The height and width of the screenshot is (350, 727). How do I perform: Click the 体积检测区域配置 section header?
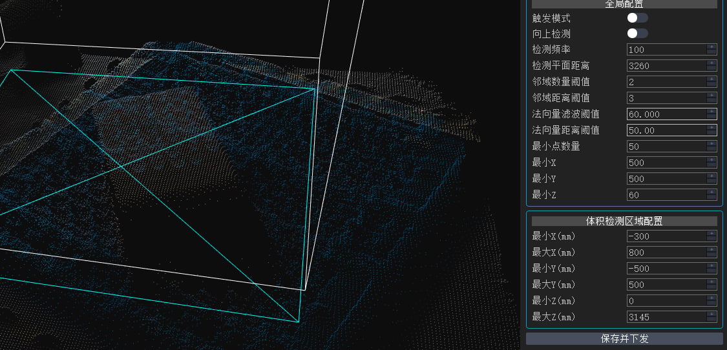tap(624, 221)
